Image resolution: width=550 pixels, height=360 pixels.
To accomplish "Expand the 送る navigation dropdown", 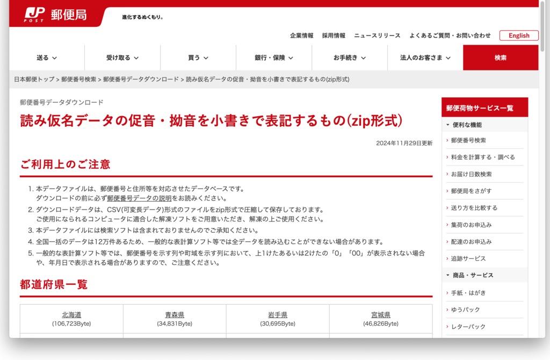I will coord(46,57).
